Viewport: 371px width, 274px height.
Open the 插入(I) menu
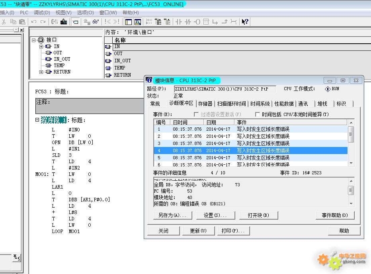pyautogui.click(x=7, y=12)
